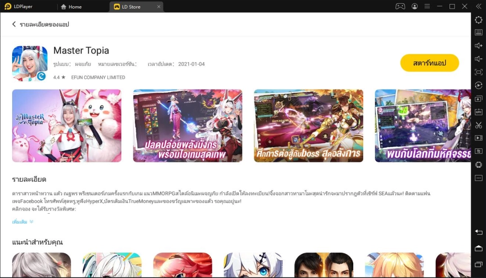Open the operation recorder tool
Screen dimensions: 486x278
point(478,85)
